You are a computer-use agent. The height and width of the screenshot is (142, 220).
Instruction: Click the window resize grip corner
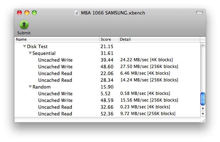click(203, 120)
